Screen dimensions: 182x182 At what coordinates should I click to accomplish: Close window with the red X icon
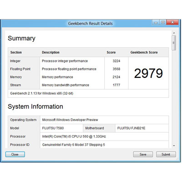tap(172, 22)
